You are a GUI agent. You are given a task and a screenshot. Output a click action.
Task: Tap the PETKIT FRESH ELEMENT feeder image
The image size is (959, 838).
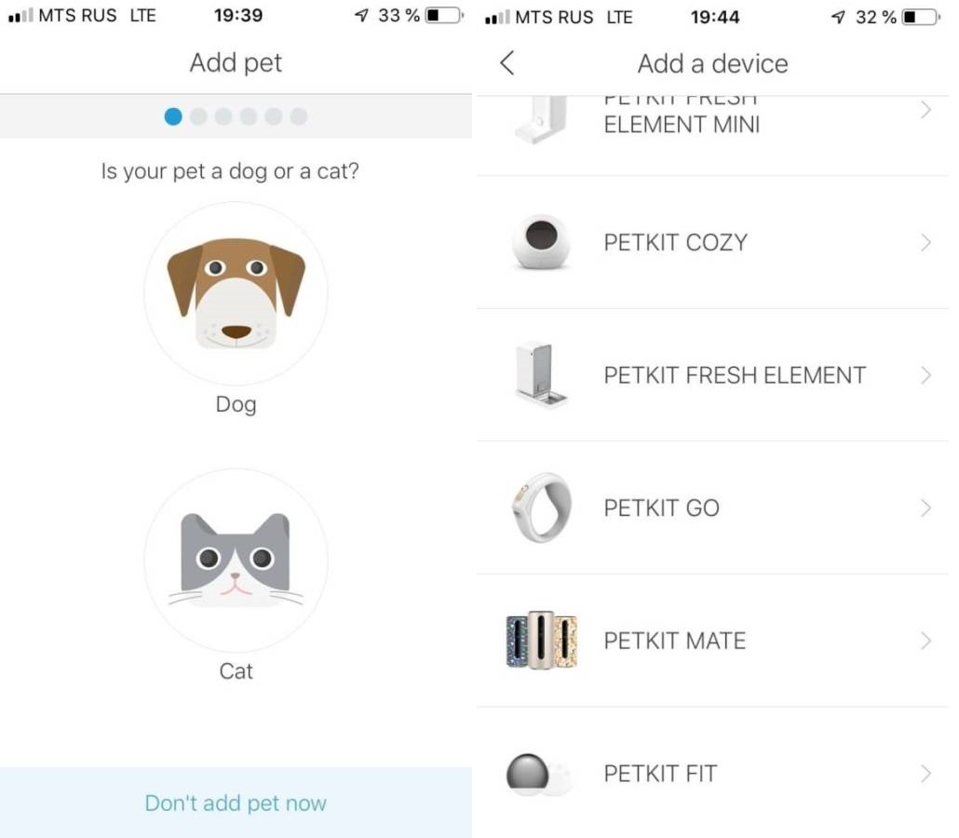[541, 375]
